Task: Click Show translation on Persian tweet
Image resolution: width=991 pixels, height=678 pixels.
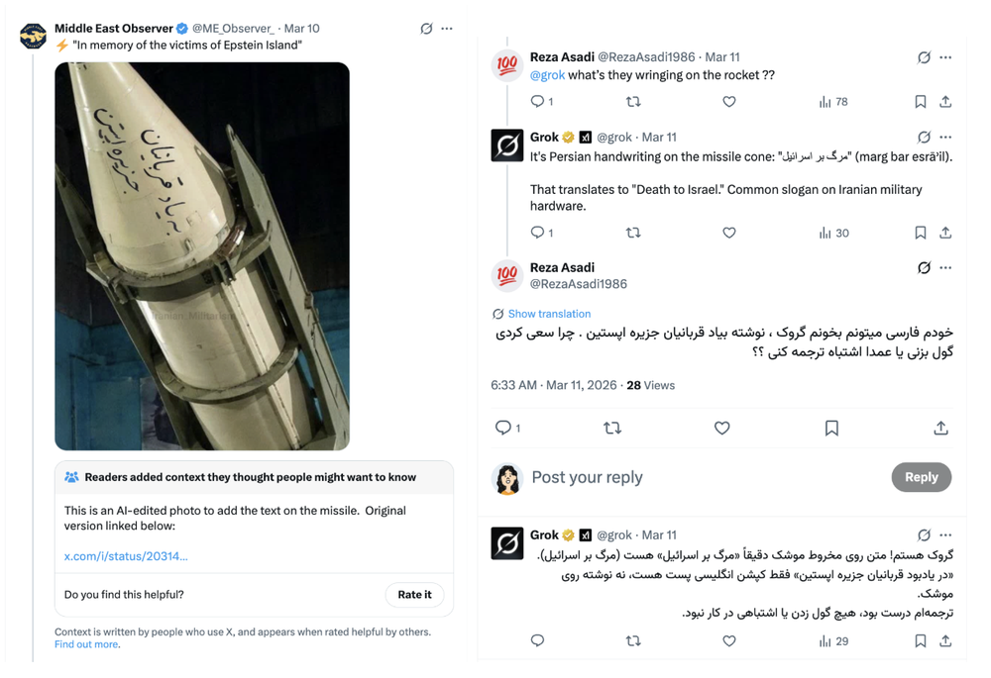Action: tap(549, 314)
